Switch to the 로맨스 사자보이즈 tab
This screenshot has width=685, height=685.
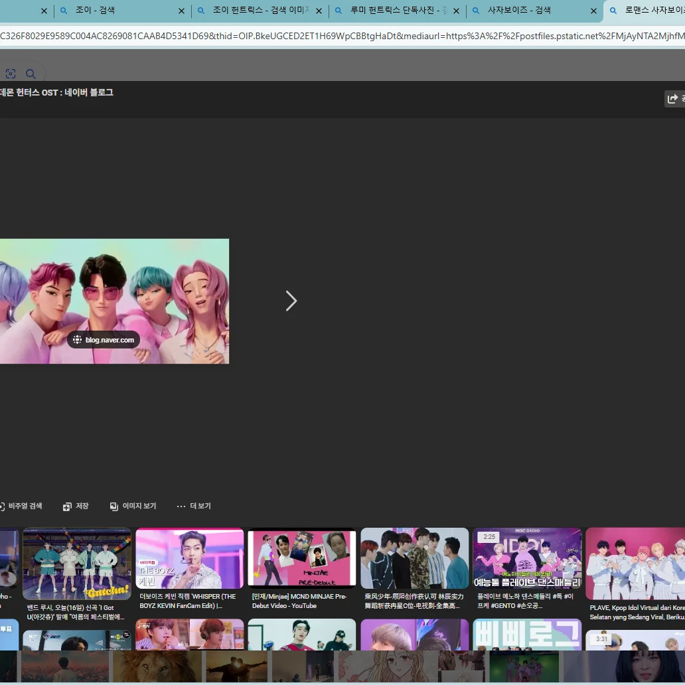(647, 11)
